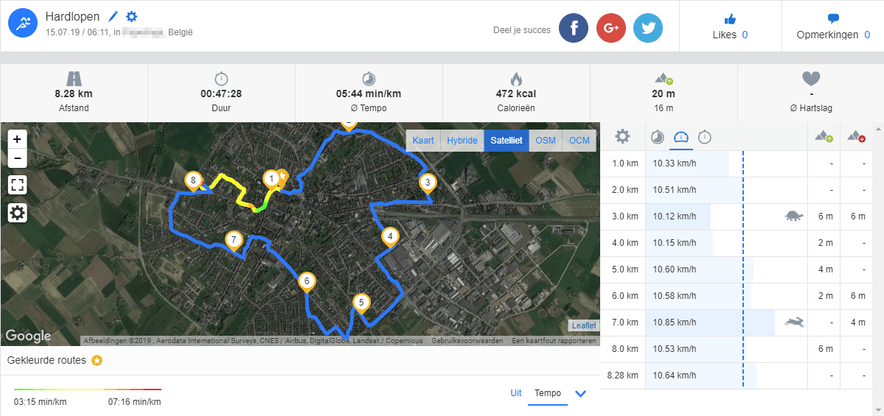The height and width of the screenshot is (416, 884).
Task: Show splits by pace icon
Action: click(657, 137)
